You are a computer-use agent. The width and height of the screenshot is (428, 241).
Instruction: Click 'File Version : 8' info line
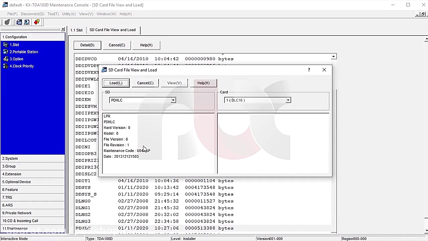[x=116, y=139]
